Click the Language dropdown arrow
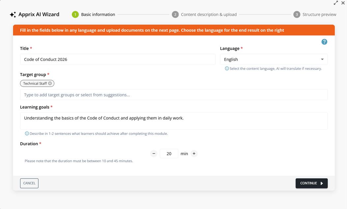Viewport: 347px width, 209px height. pos(322,59)
